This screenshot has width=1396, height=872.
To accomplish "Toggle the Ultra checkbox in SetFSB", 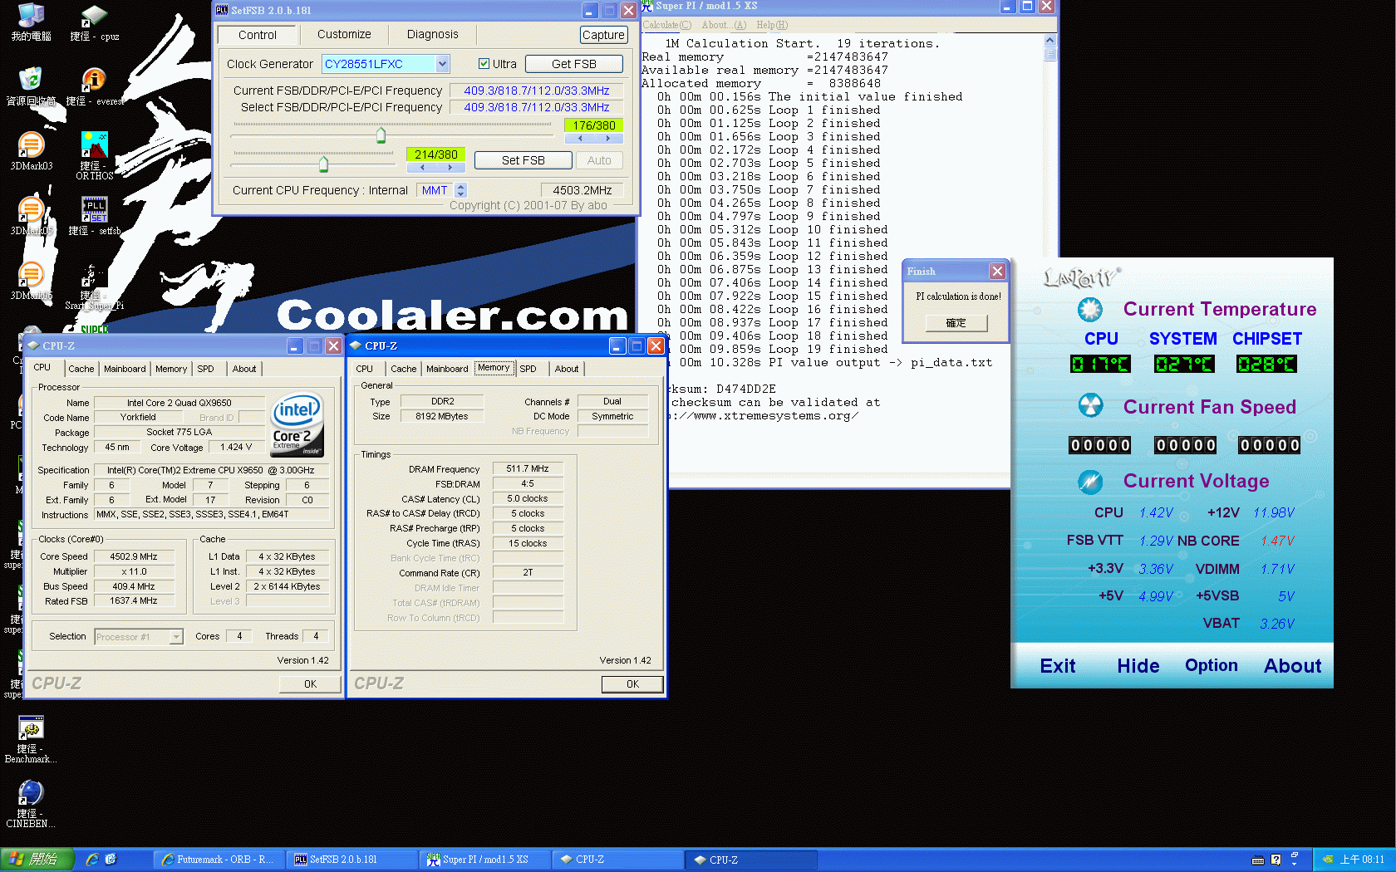I will (x=484, y=64).
